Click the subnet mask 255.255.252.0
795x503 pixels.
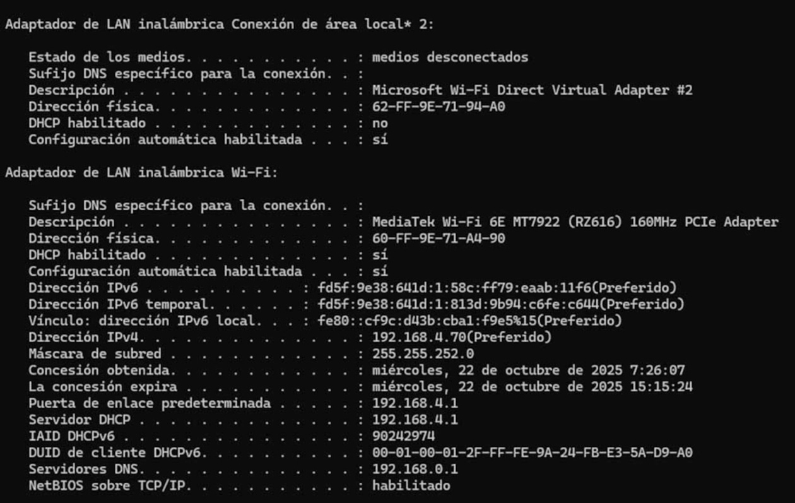(423, 353)
